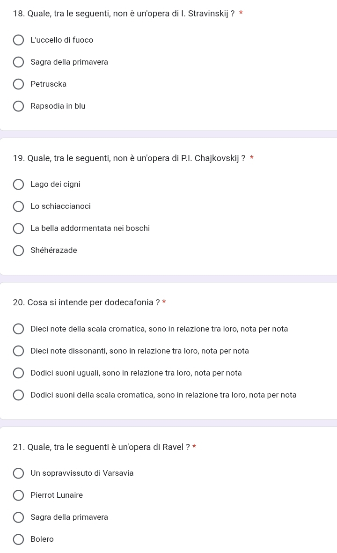Click the question 20 dodecafonia heading

87,302
